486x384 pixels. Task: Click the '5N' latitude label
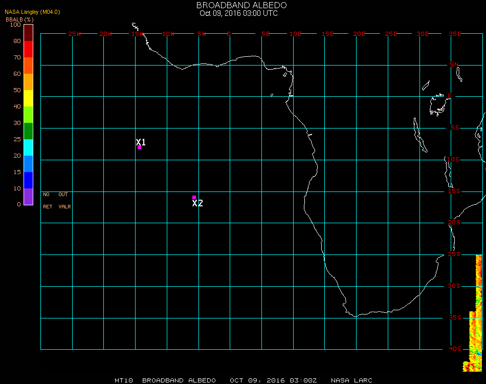[454, 65]
